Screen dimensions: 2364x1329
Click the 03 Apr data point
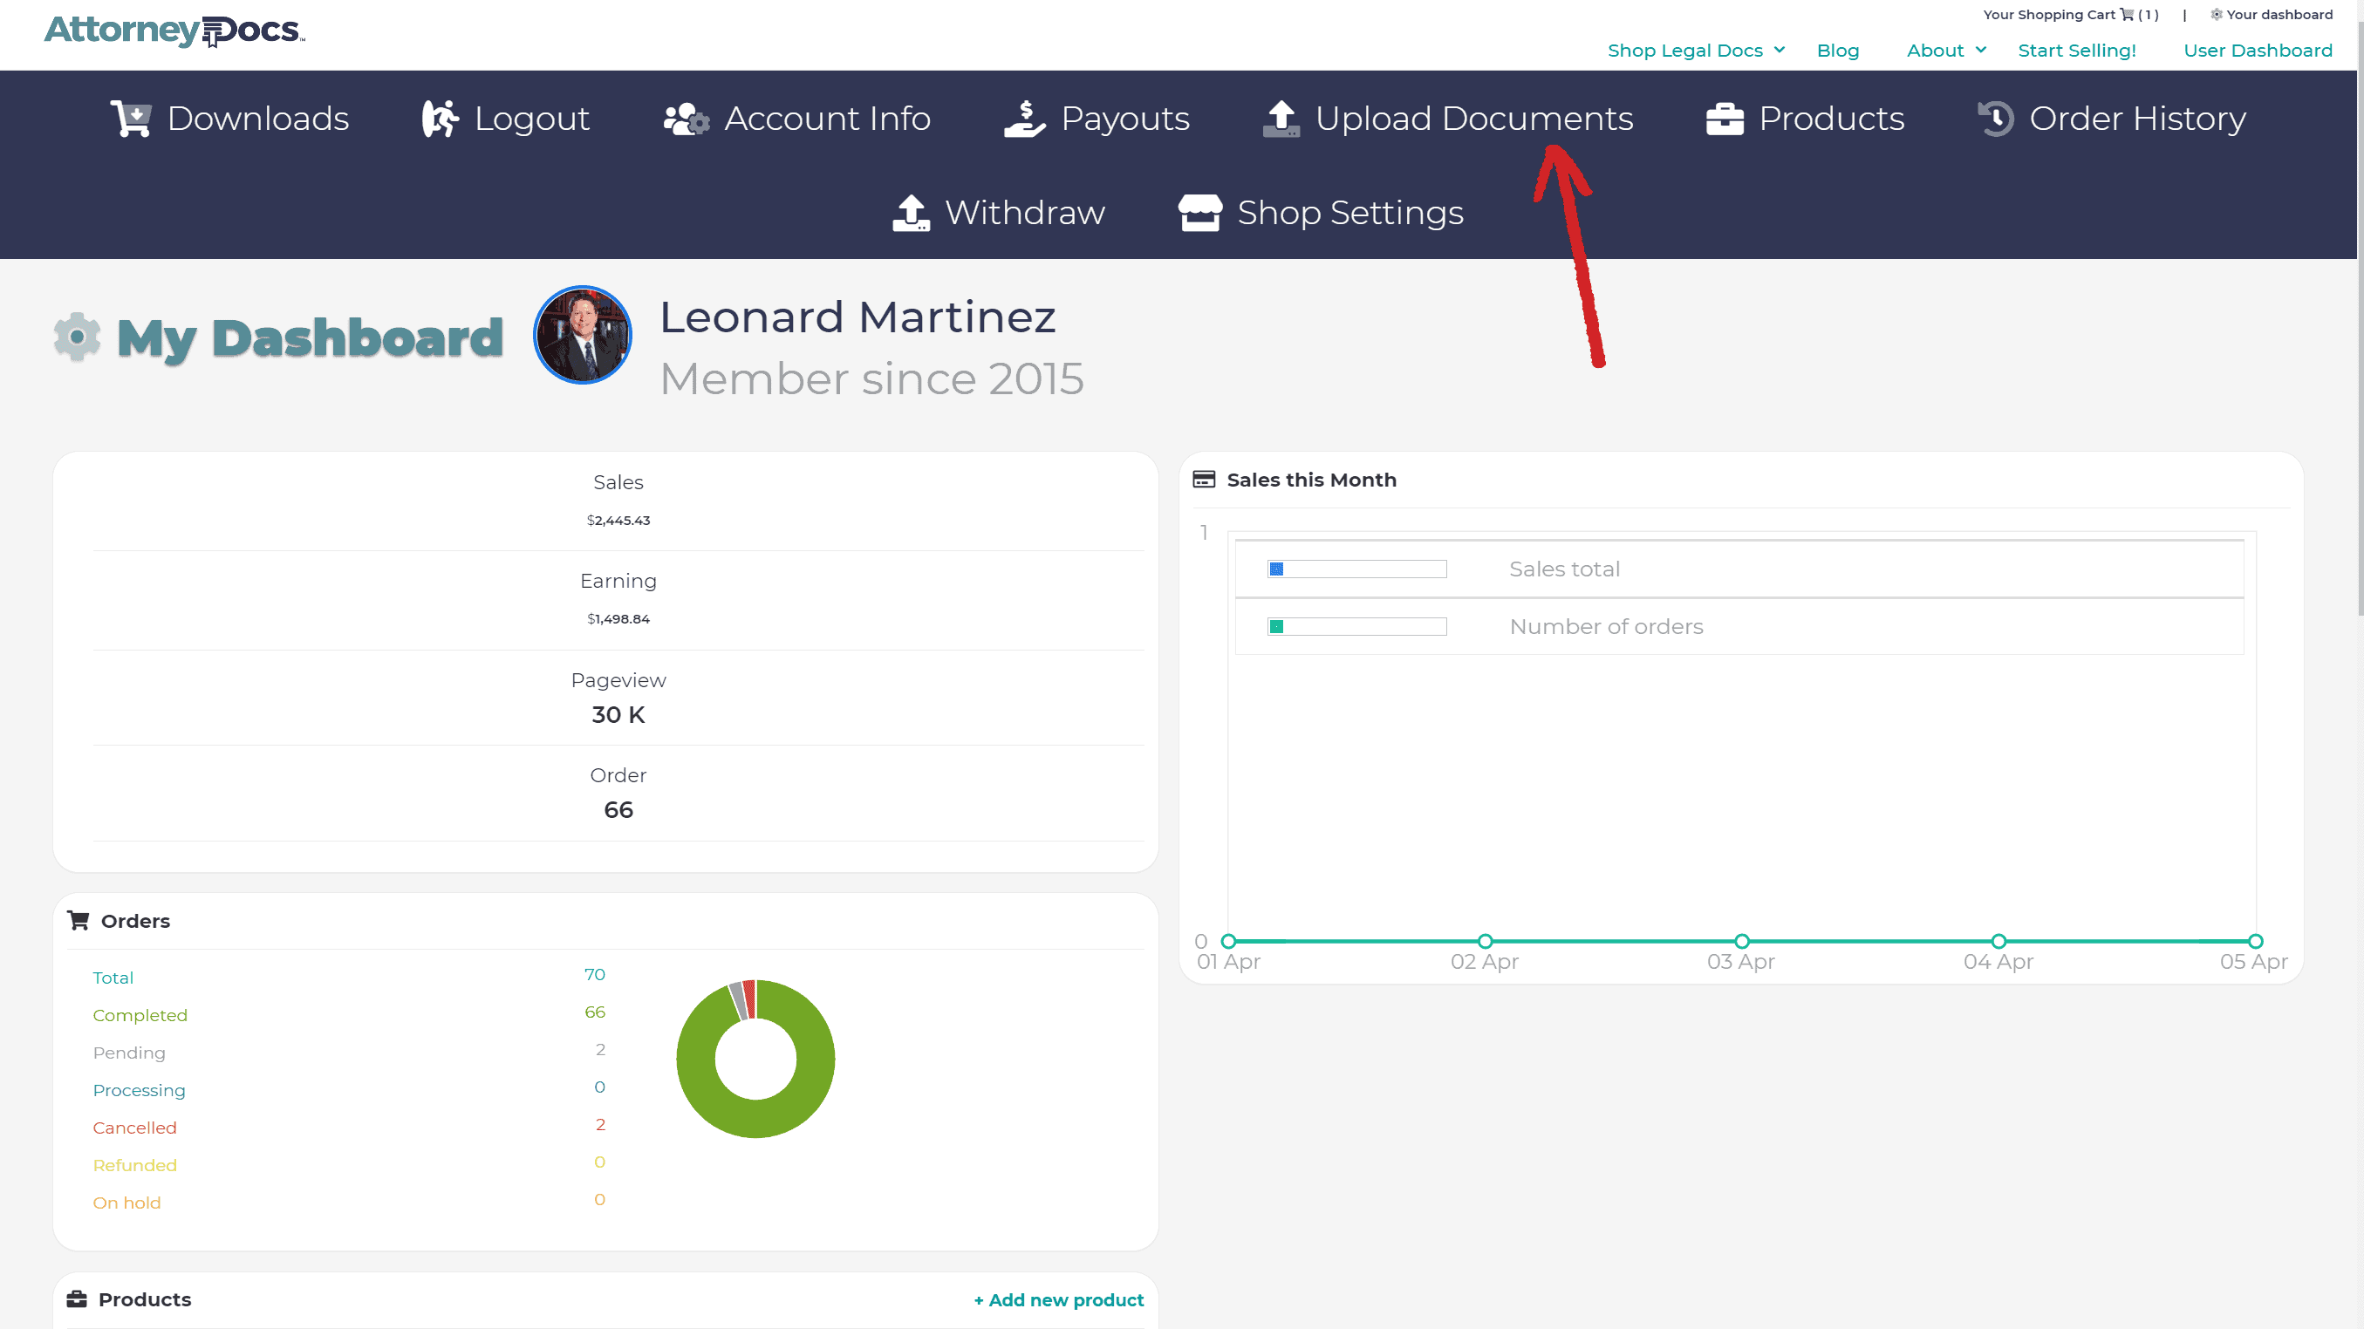pos(1742,942)
